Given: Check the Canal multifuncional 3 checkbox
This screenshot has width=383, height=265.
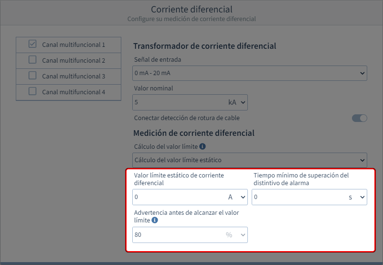Looking at the screenshot, I should click(32, 76).
